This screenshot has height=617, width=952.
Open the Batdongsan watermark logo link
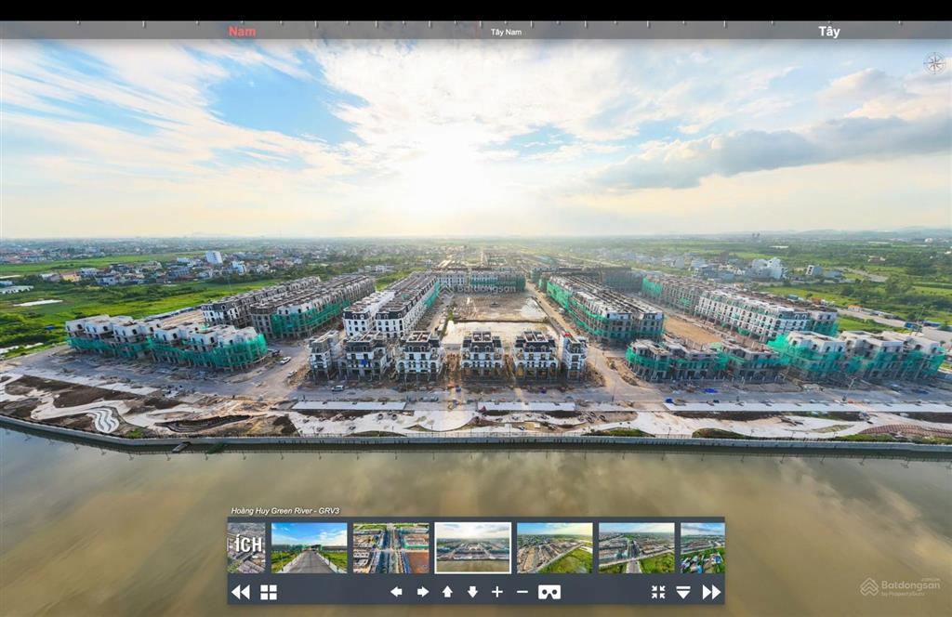pyautogui.click(x=900, y=586)
